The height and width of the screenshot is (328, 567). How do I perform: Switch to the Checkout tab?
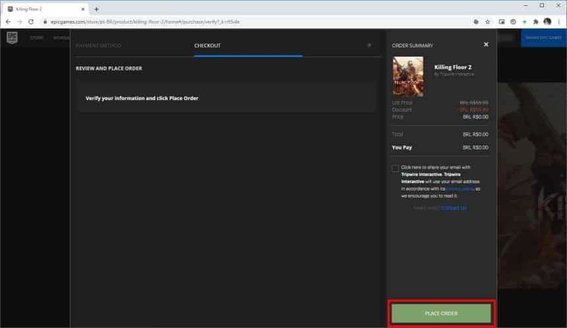coord(207,45)
